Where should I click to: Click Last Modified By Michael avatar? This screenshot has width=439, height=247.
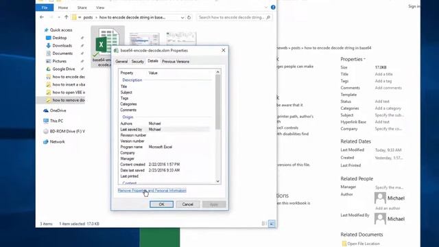tap(380, 219)
